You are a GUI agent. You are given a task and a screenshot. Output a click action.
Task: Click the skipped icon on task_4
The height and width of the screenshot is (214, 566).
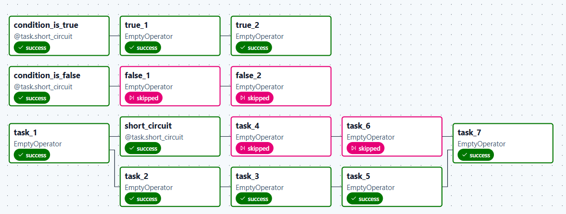[x=243, y=149]
